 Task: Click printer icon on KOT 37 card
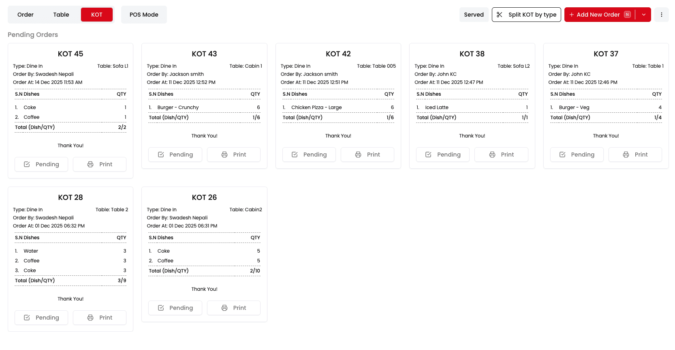point(626,155)
